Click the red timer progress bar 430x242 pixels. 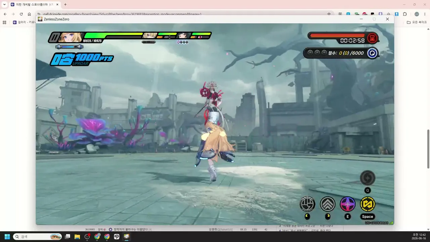pos(337,35)
